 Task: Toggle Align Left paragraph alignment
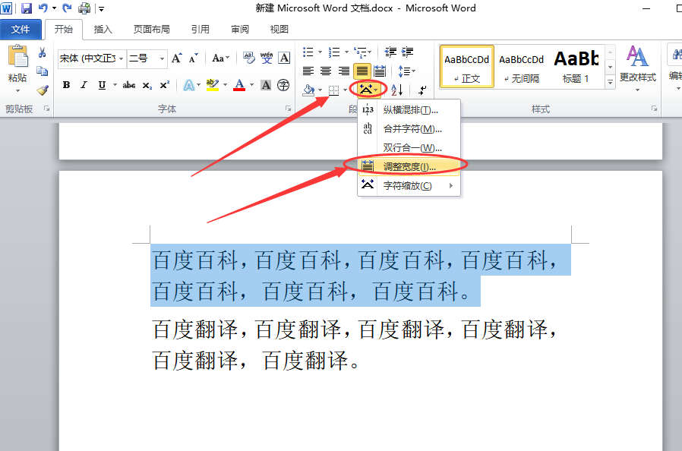pos(308,71)
